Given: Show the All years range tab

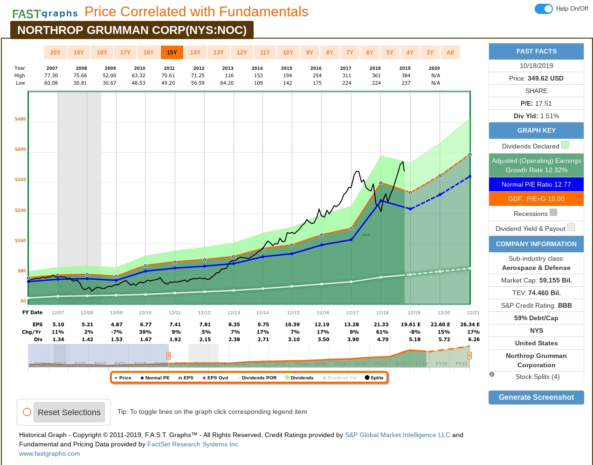Looking at the screenshot, I should pyautogui.click(x=450, y=53).
